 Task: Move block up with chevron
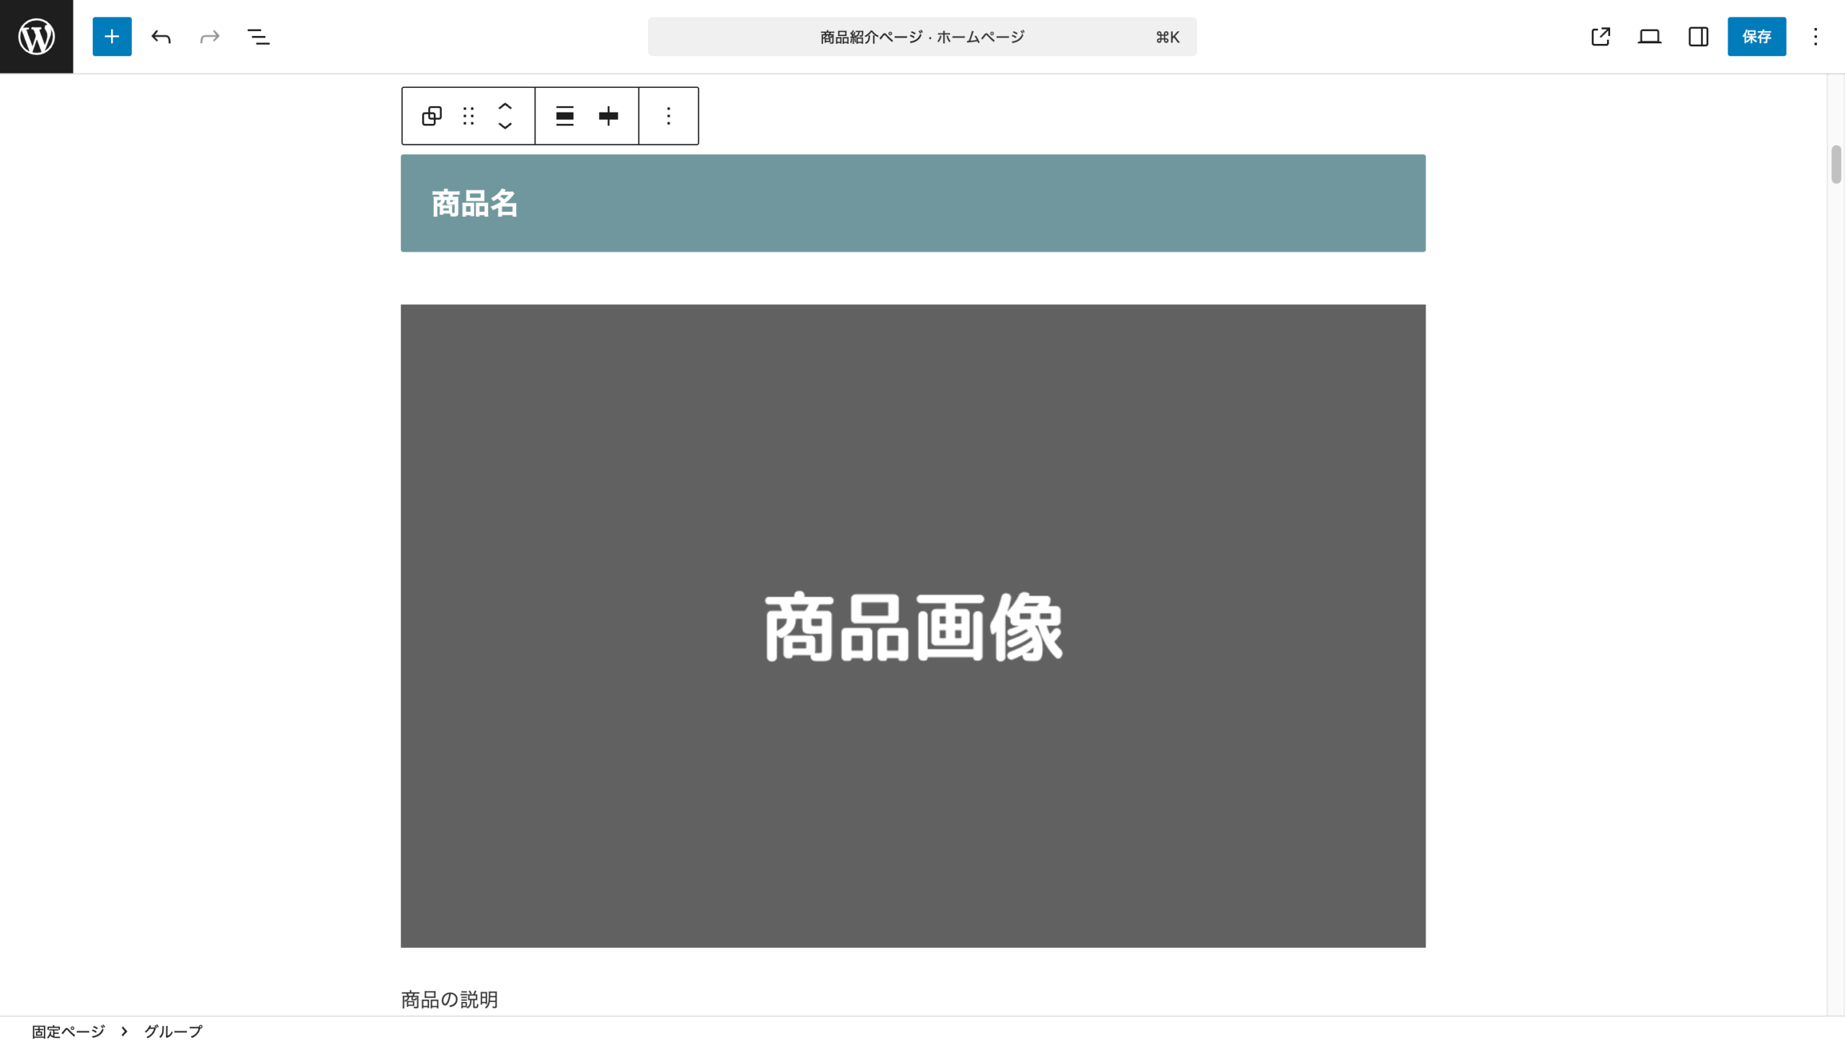505,106
